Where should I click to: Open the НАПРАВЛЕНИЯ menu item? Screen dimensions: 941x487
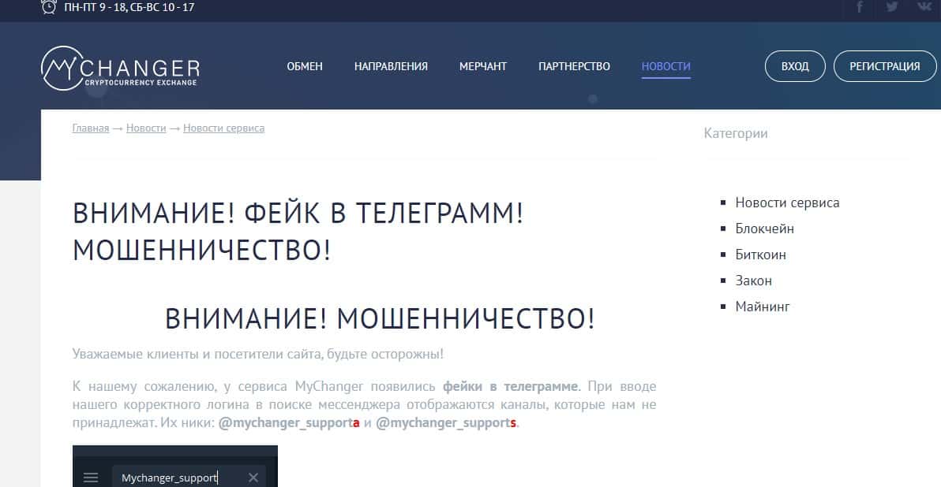(391, 66)
